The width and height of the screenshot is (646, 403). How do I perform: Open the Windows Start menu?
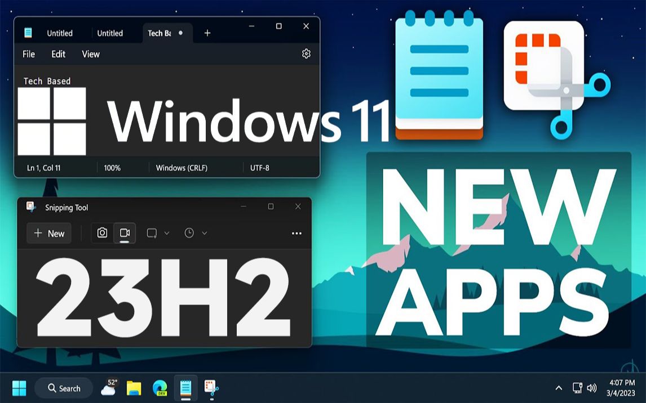(20, 388)
